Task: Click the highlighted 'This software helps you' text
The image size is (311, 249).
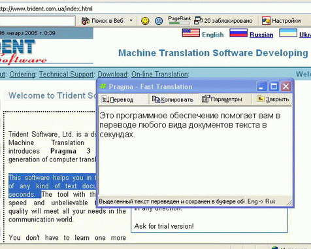Action: click(x=52, y=186)
